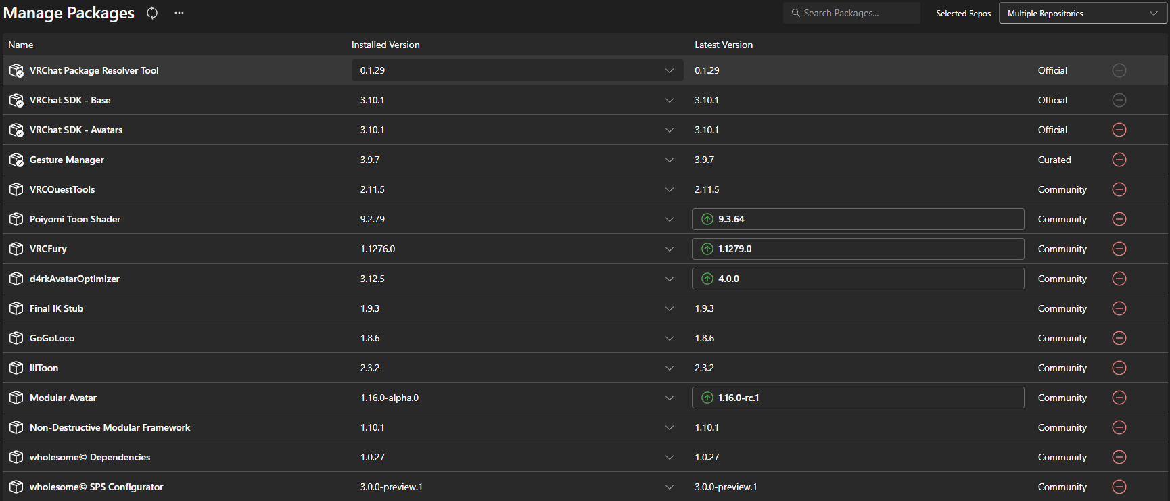Click the search magnifier icon
Screen dimensions: 1170x501
pos(795,13)
